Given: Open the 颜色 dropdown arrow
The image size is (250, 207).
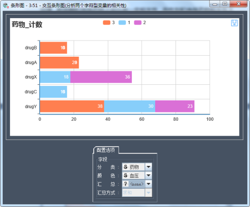Looking at the screenshot, I should point(148,175).
